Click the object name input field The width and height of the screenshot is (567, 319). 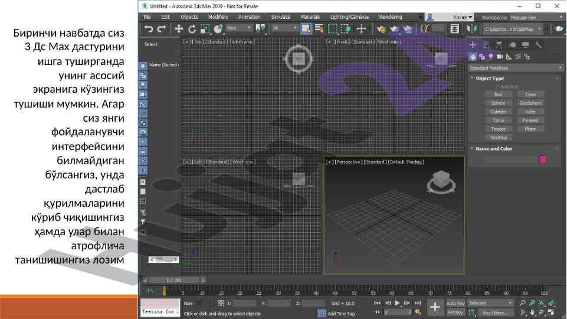click(511, 159)
